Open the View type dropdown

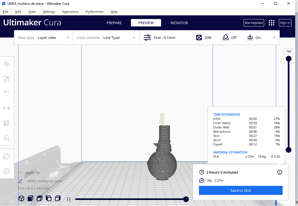coord(44,38)
